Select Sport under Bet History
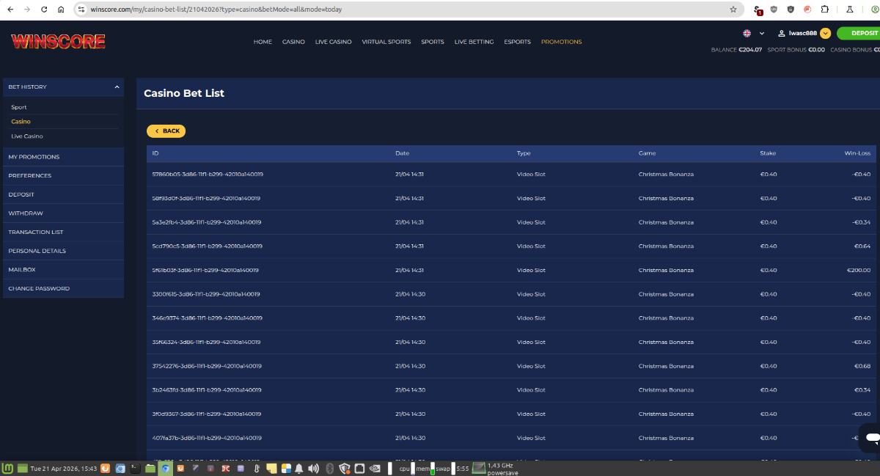The width and height of the screenshot is (880, 476). point(19,107)
